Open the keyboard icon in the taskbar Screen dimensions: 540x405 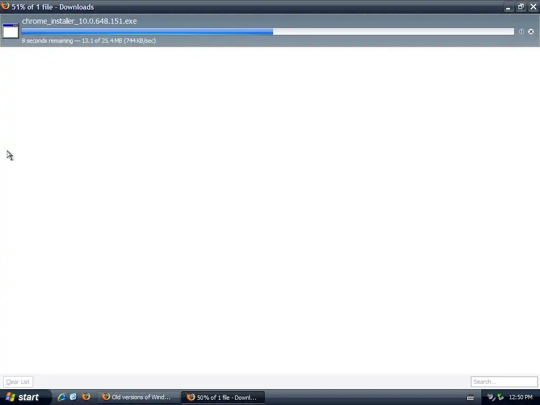click(x=470, y=398)
